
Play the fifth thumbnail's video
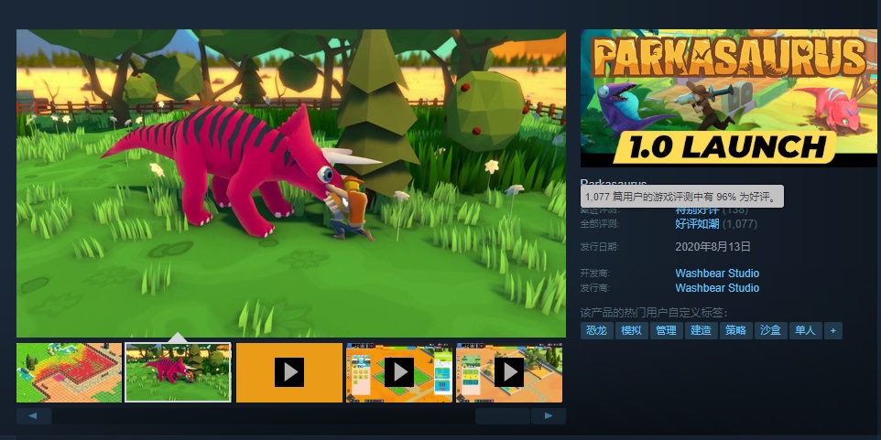pos(508,372)
